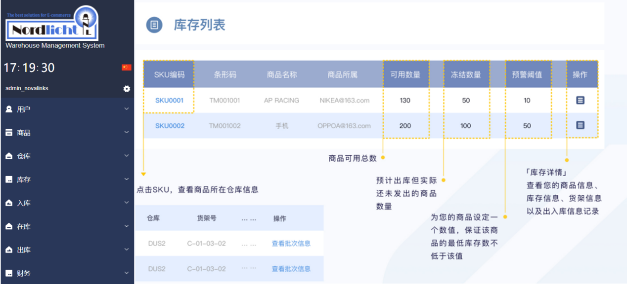Open the 商品 (Products) section icon
This screenshot has height=284, width=627.
[9, 132]
